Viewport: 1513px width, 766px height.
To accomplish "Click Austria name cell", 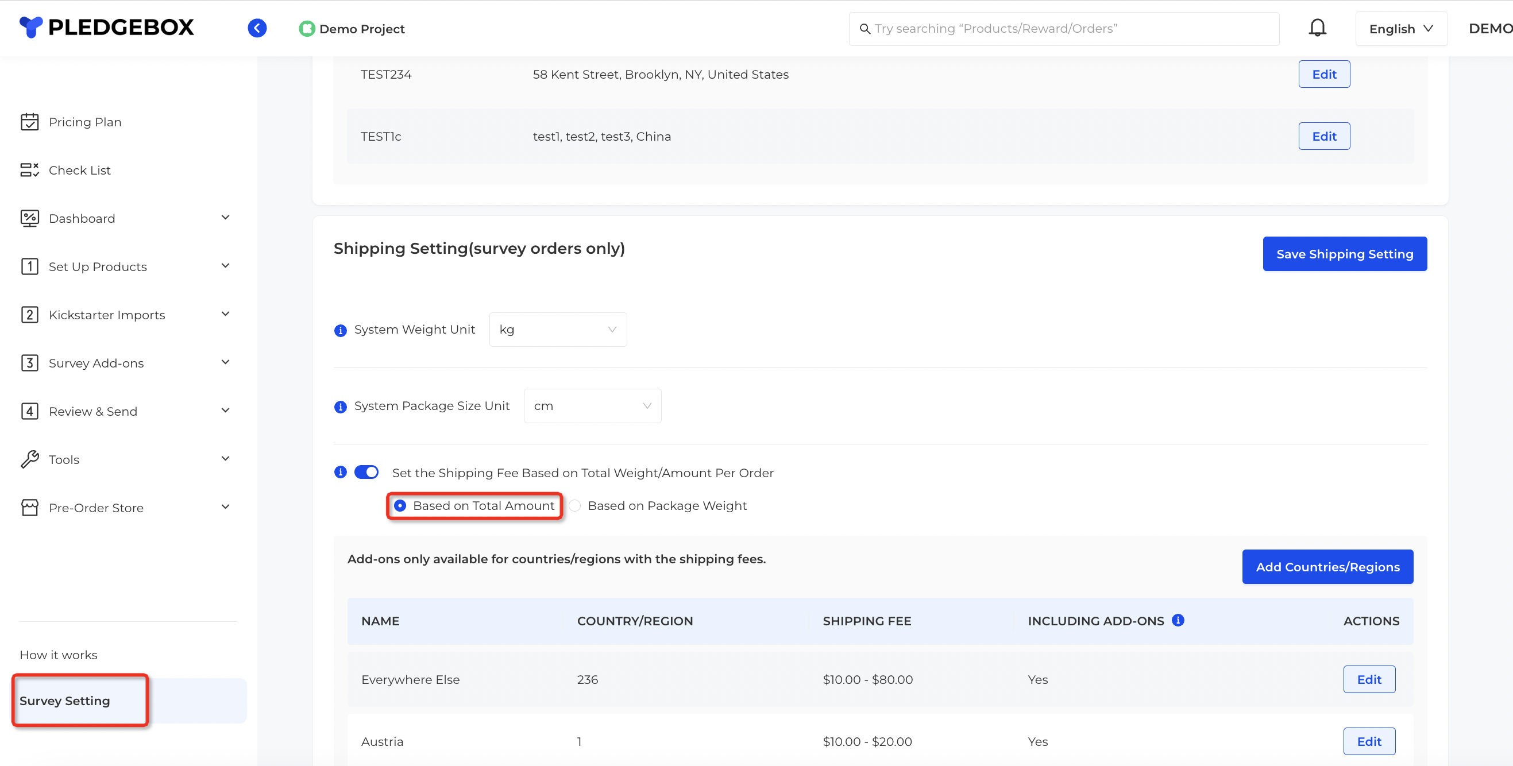I will (383, 742).
